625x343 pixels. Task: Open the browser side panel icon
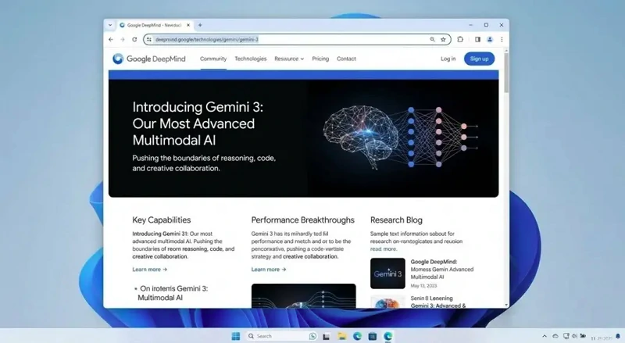click(477, 40)
